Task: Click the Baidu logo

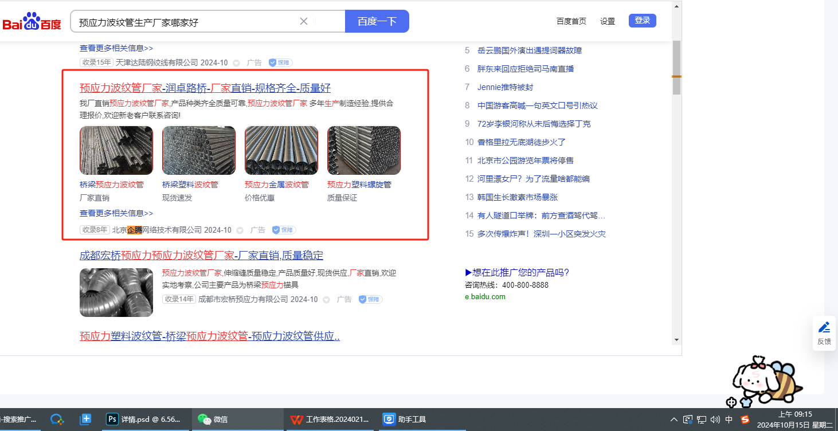Action: click(x=32, y=22)
